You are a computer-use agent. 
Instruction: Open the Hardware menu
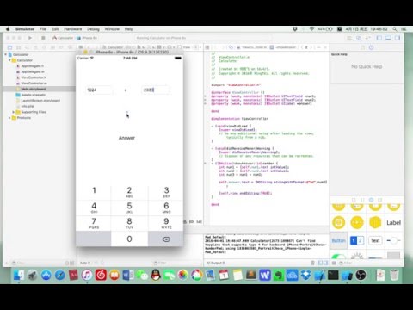pos(73,29)
